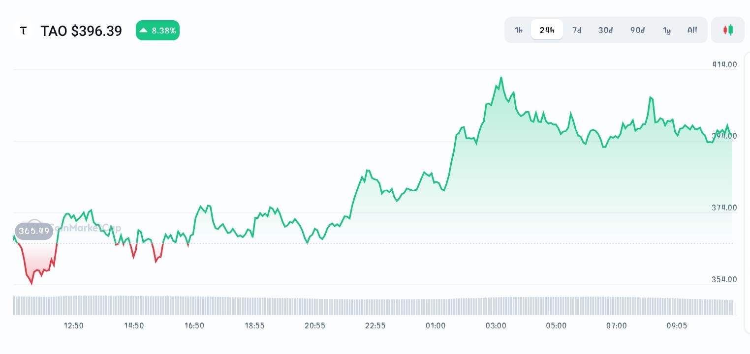The width and height of the screenshot is (750, 354).
Task: Select the All time range tab
Action: tap(692, 30)
